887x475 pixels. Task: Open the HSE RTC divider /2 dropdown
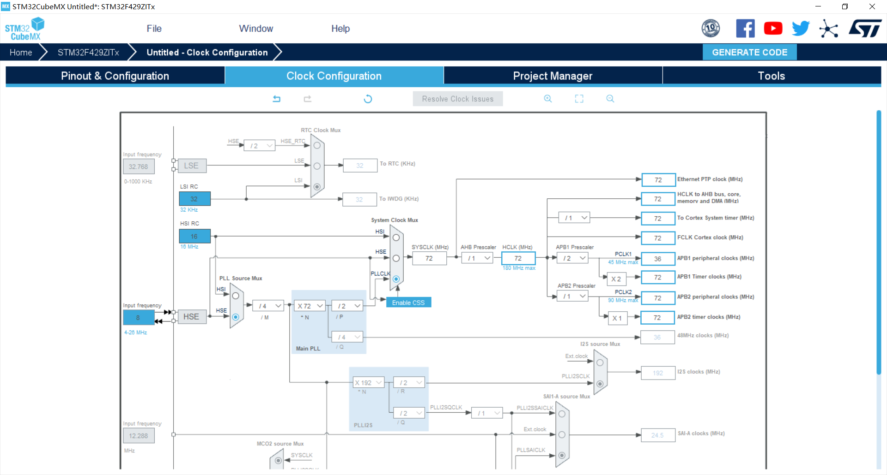click(260, 146)
